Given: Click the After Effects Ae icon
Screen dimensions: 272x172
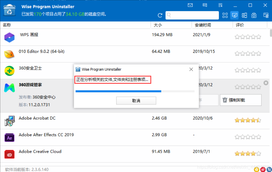Looking at the screenshot, I should (9, 138).
